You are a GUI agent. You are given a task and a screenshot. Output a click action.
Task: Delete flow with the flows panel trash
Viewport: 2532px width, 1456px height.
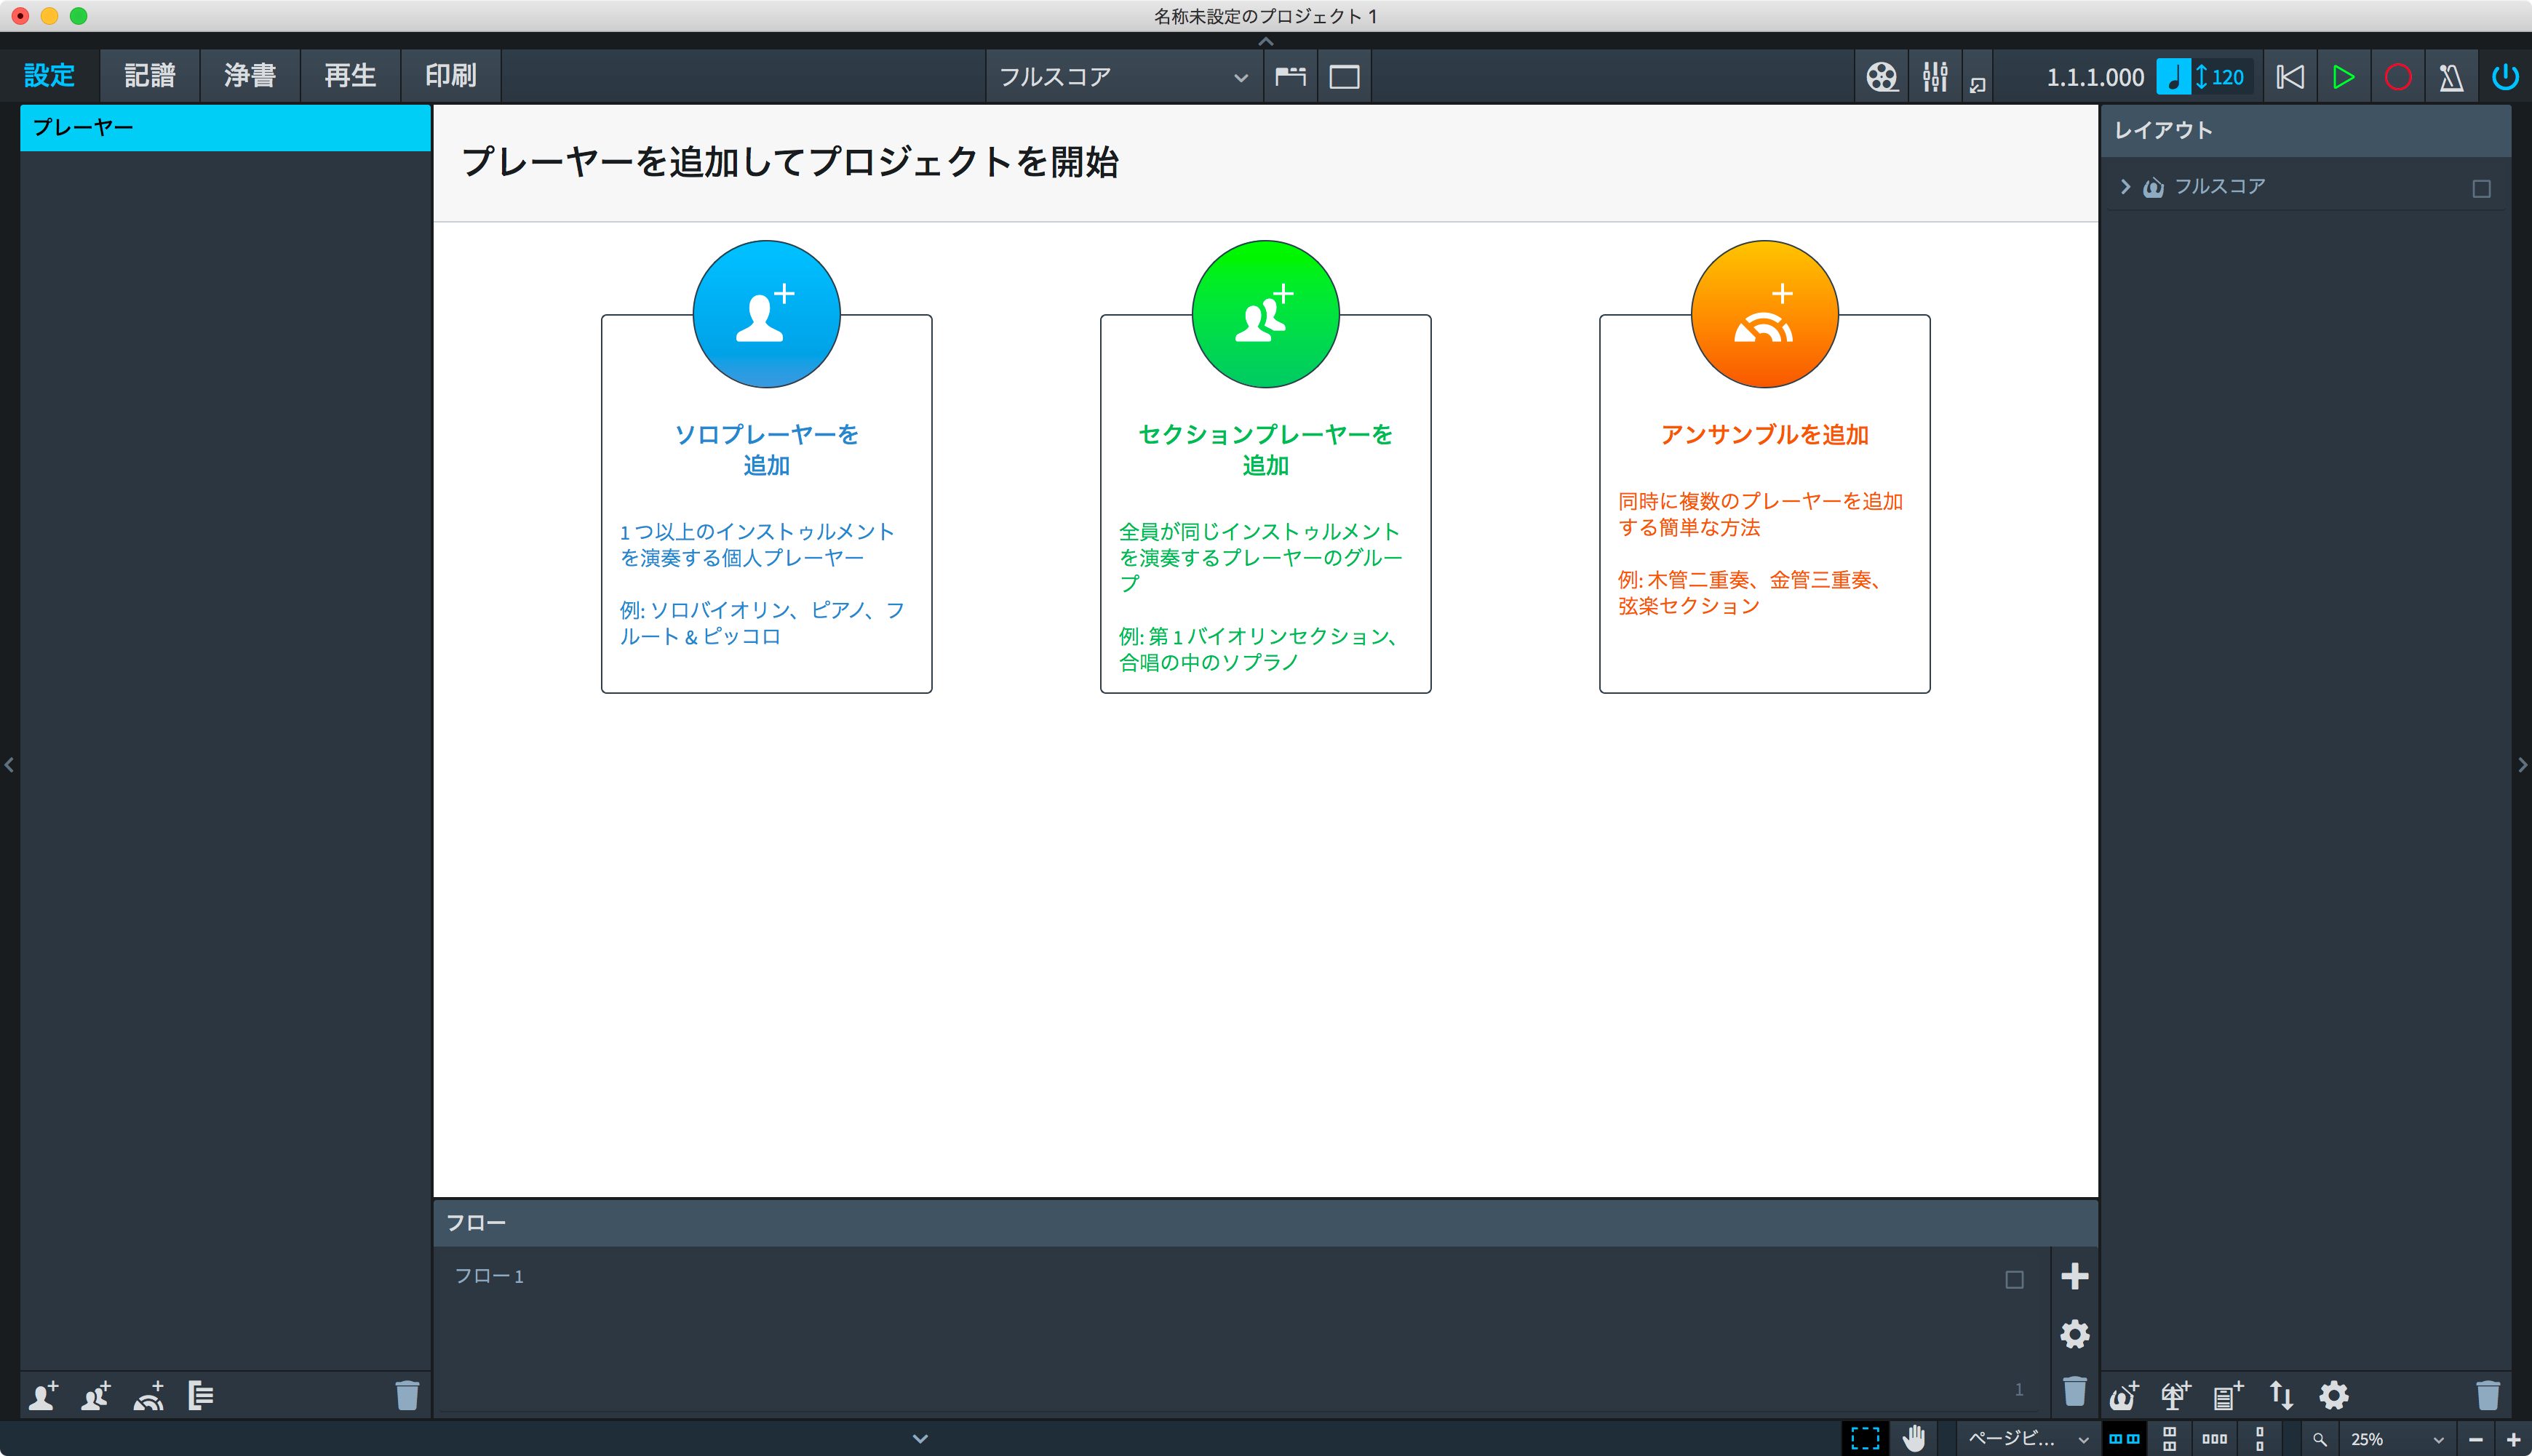[2075, 1391]
